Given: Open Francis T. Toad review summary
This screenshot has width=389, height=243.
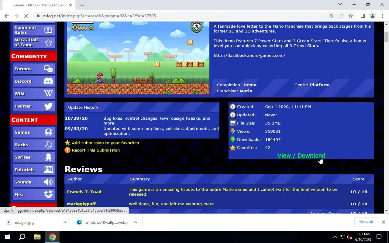Looking at the screenshot, I should point(233,192).
